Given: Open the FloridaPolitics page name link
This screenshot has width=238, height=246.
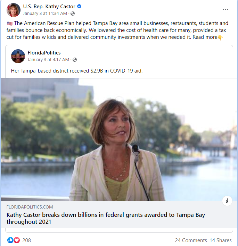Looking at the screenshot, I should 44,53.
